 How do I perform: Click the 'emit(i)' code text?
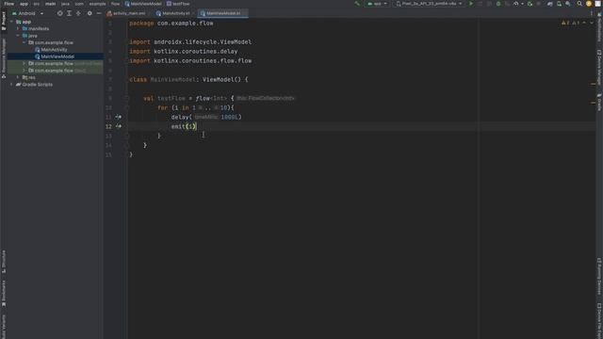click(x=184, y=126)
